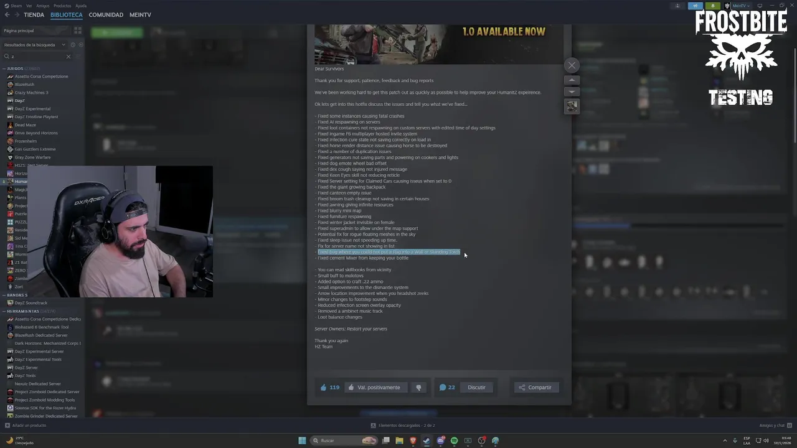Image resolution: width=797 pixels, height=448 pixels.
Task: Open the Windows Start menu
Action: pos(302,441)
